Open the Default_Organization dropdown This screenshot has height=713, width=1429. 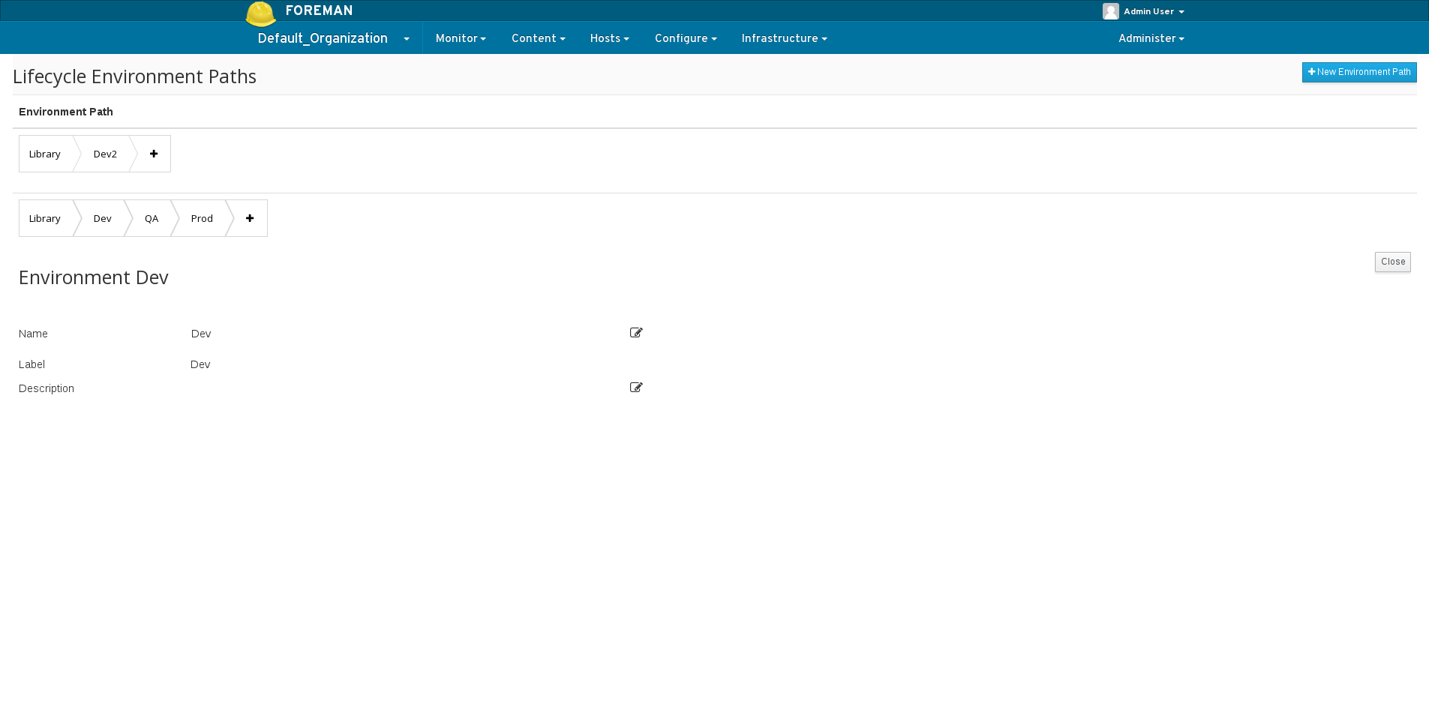pos(334,38)
